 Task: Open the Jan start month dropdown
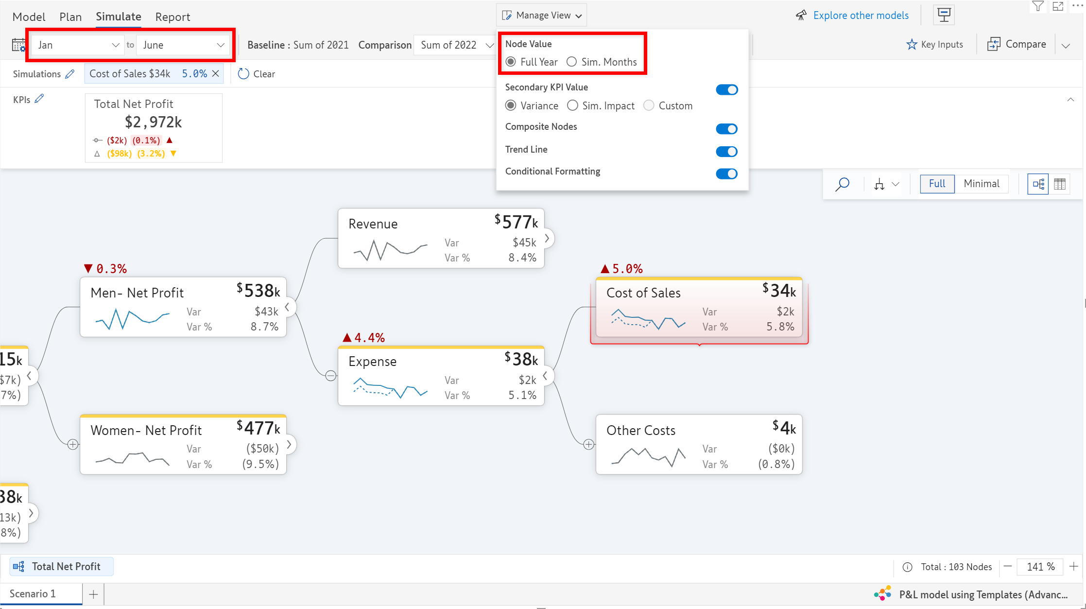coord(78,45)
